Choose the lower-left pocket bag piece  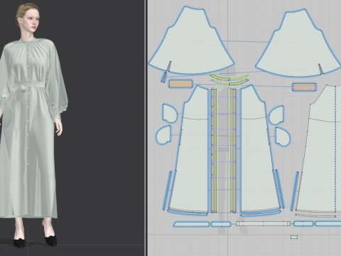163,134
